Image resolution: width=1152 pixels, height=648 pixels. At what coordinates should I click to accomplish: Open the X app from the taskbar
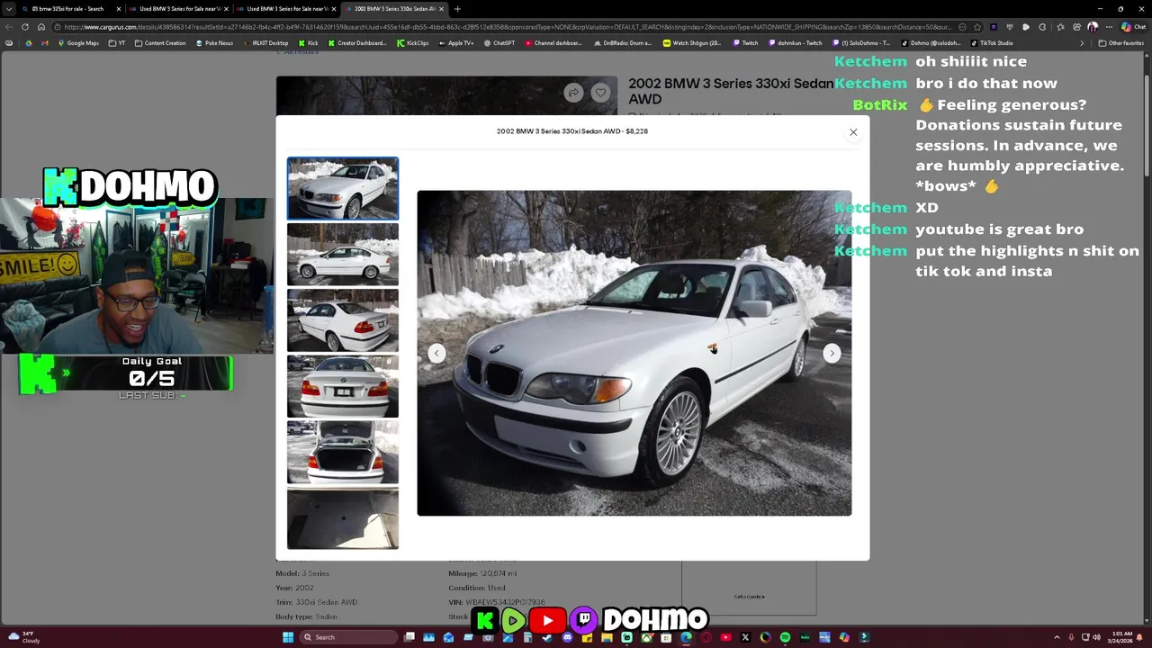pos(745,637)
